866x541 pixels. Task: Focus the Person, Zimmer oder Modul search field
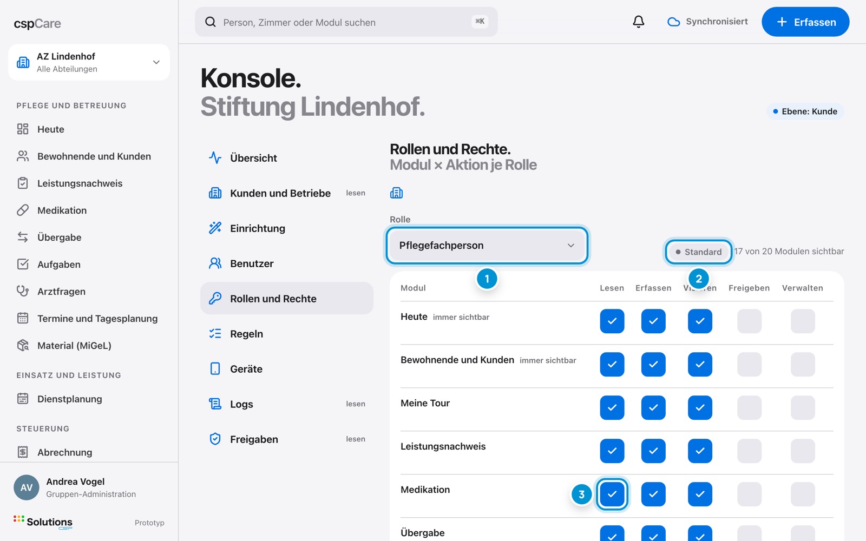pyautogui.click(x=346, y=22)
